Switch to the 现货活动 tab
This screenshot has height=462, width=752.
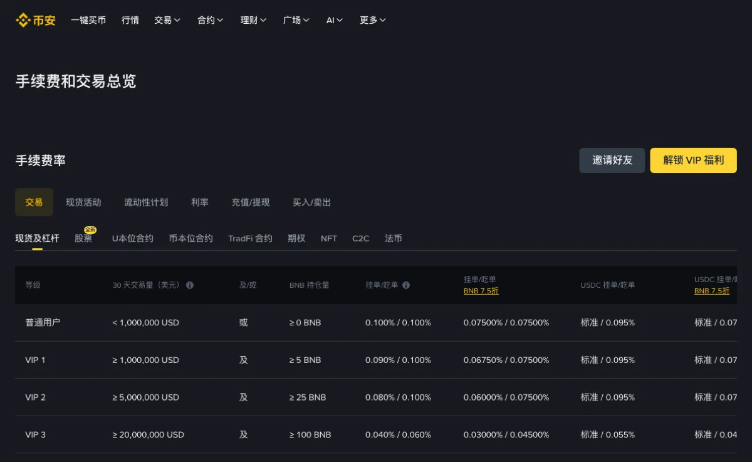click(x=83, y=202)
